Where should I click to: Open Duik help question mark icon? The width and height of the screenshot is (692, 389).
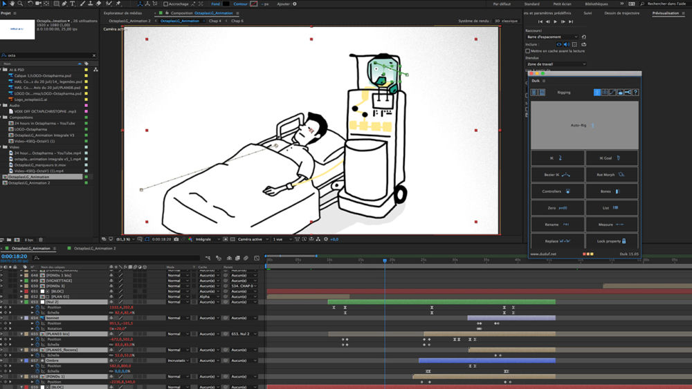pyautogui.click(x=635, y=93)
